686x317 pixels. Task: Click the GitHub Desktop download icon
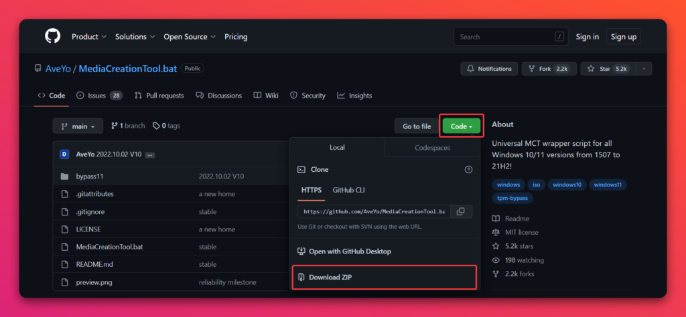click(301, 251)
